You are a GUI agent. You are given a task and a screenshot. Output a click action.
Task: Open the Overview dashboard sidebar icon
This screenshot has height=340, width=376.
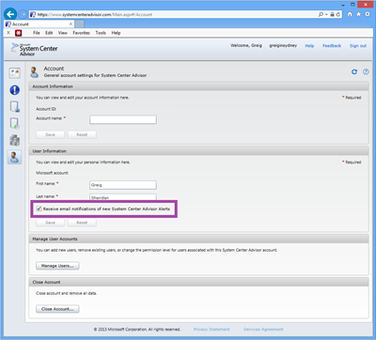[14, 73]
